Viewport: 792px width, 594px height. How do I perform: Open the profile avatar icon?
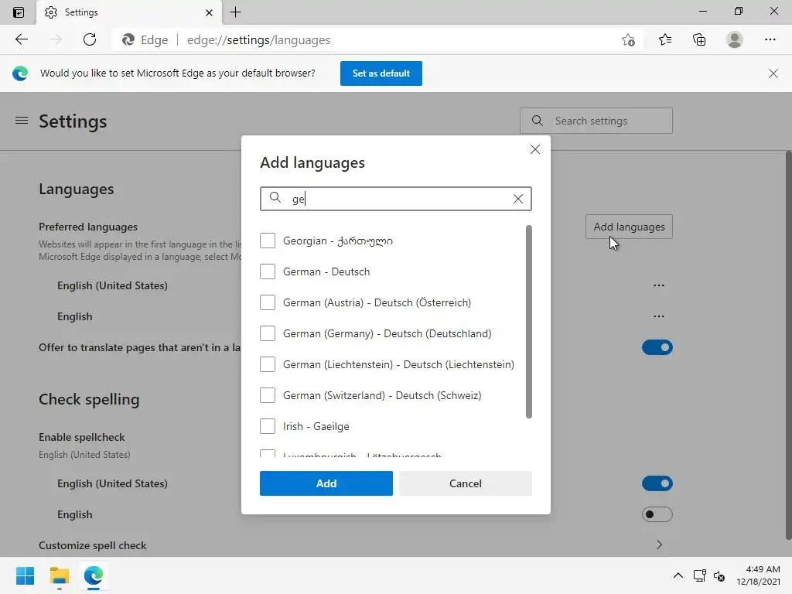tap(735, 39)
